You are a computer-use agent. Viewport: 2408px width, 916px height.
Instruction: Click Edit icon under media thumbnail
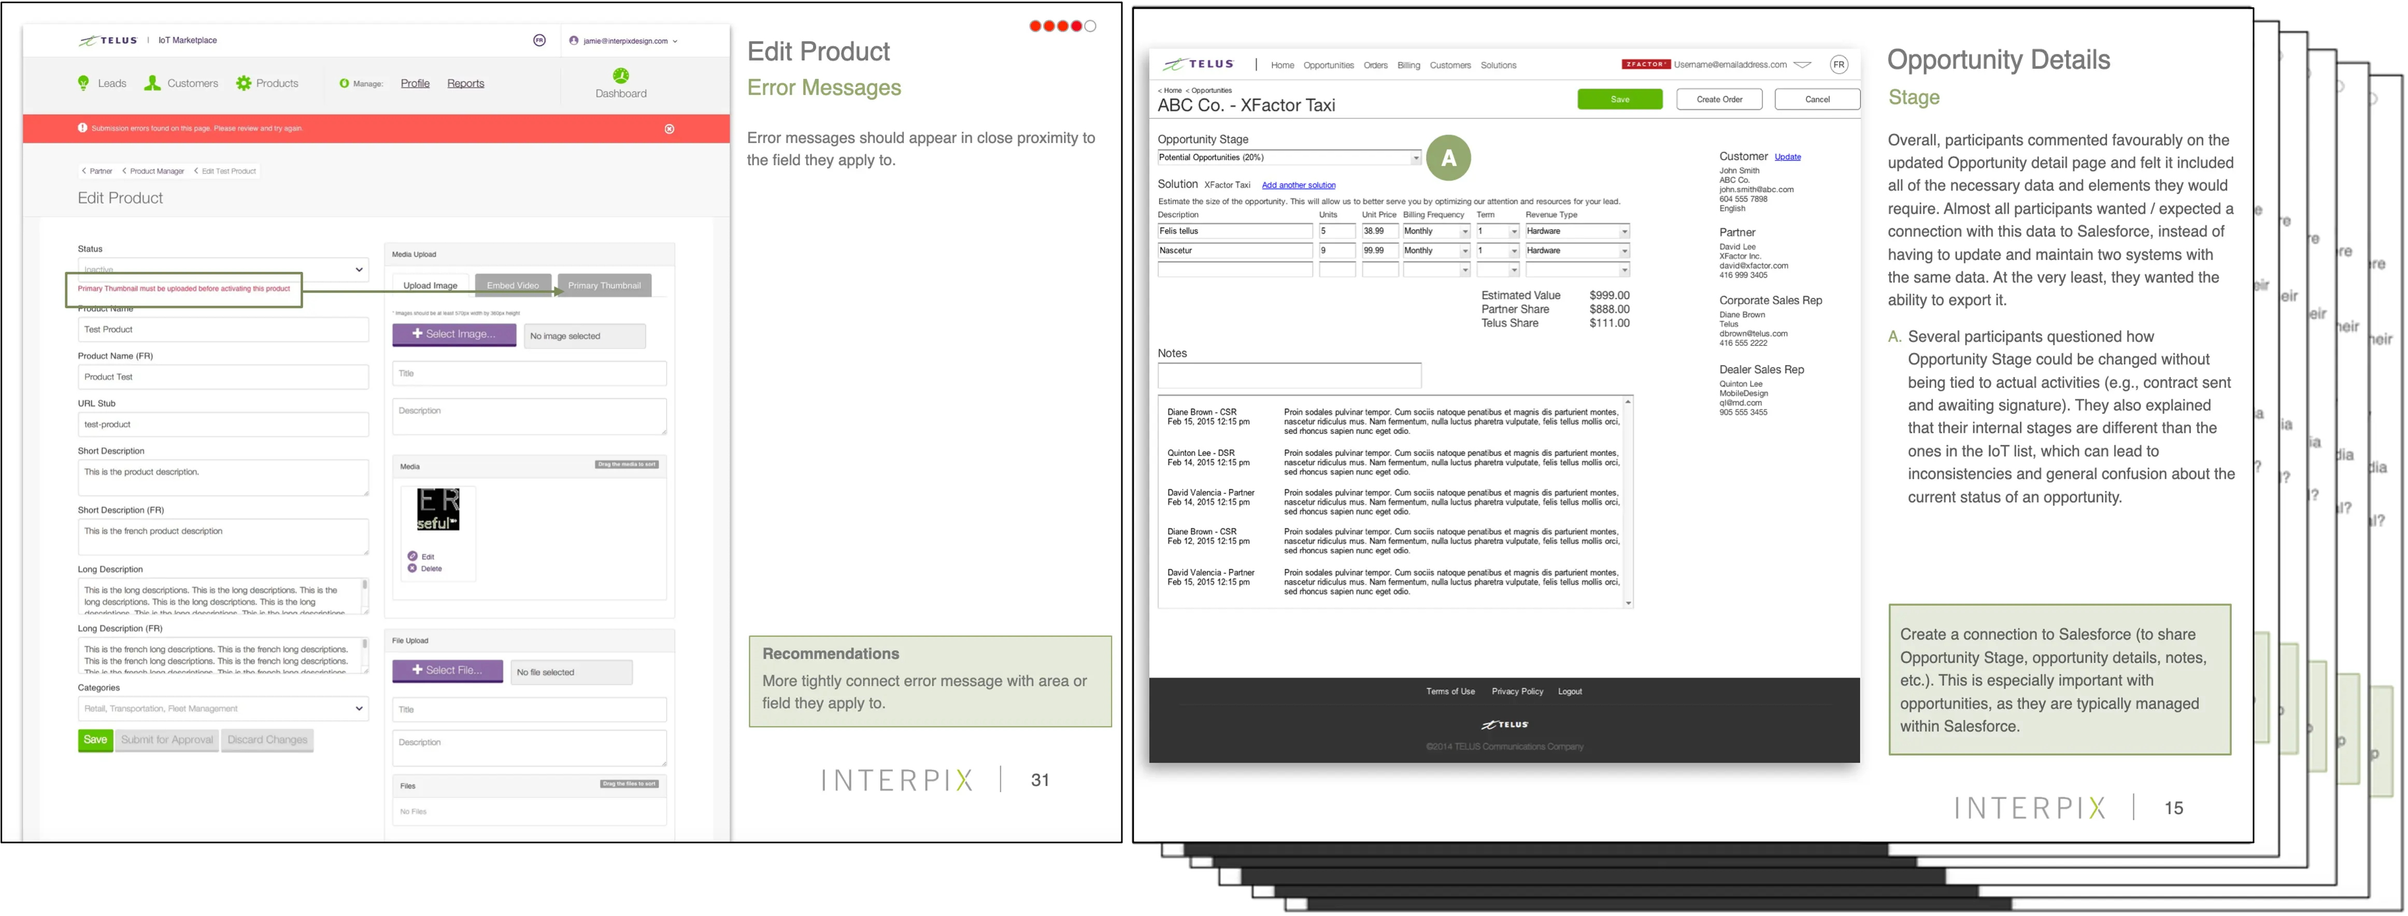coord(412,557)
